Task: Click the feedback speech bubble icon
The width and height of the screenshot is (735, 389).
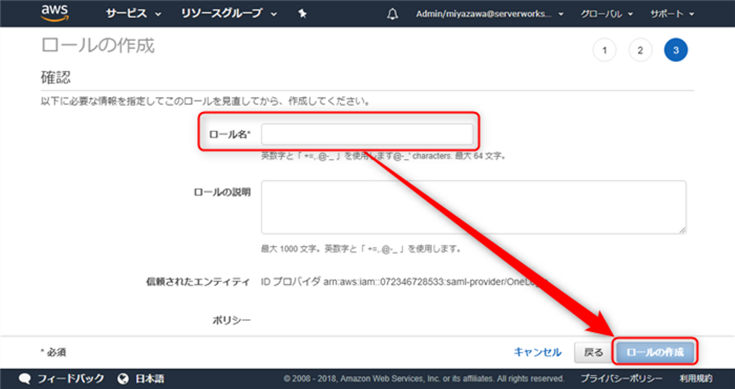Action: coord(25,379)
